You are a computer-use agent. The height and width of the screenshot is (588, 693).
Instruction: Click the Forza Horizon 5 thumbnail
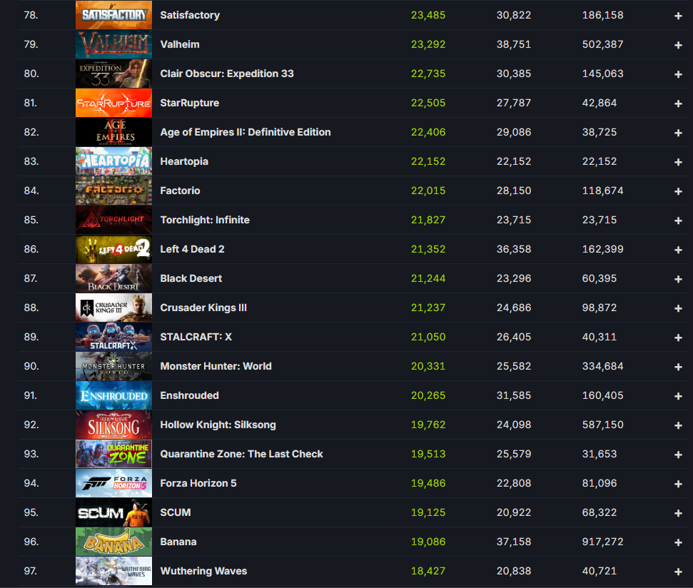[x=113, y=483]
